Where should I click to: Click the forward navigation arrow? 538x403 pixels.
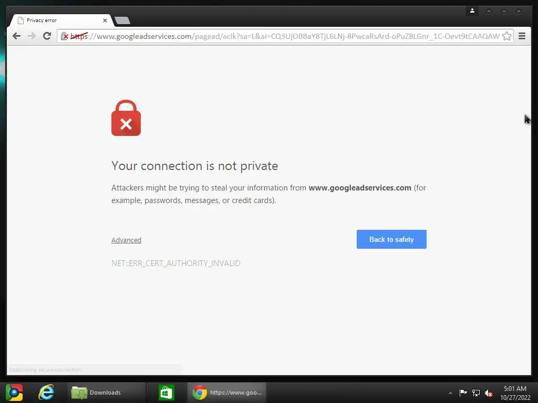(x=32, y=36)
